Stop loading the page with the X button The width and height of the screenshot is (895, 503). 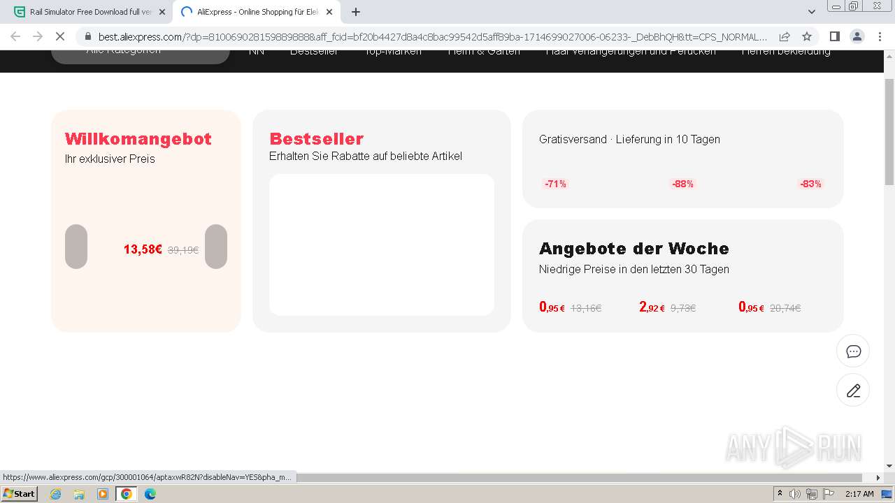tap(60, 36)
